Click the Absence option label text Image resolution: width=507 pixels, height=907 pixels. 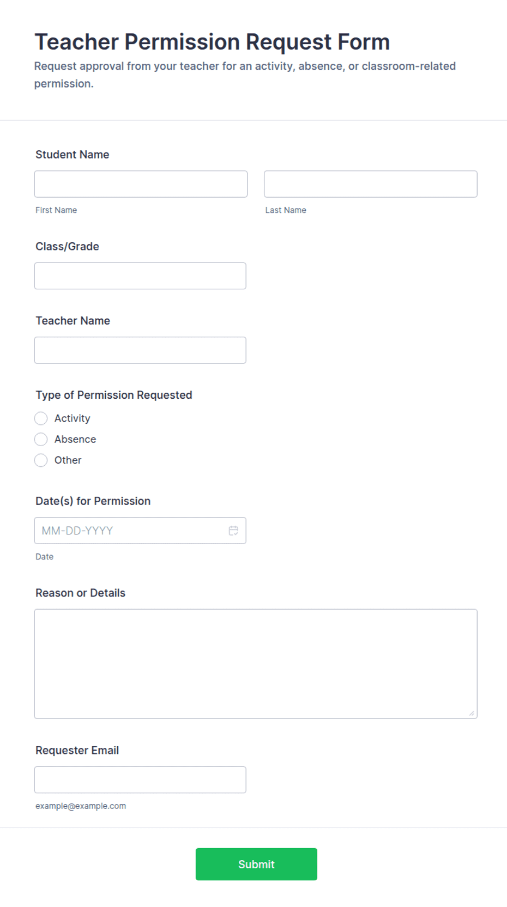pos(75,439)
